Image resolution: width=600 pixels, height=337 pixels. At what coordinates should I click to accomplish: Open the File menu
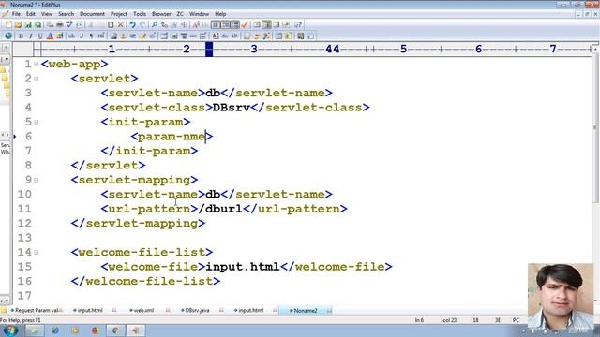(x=16, y=14)
